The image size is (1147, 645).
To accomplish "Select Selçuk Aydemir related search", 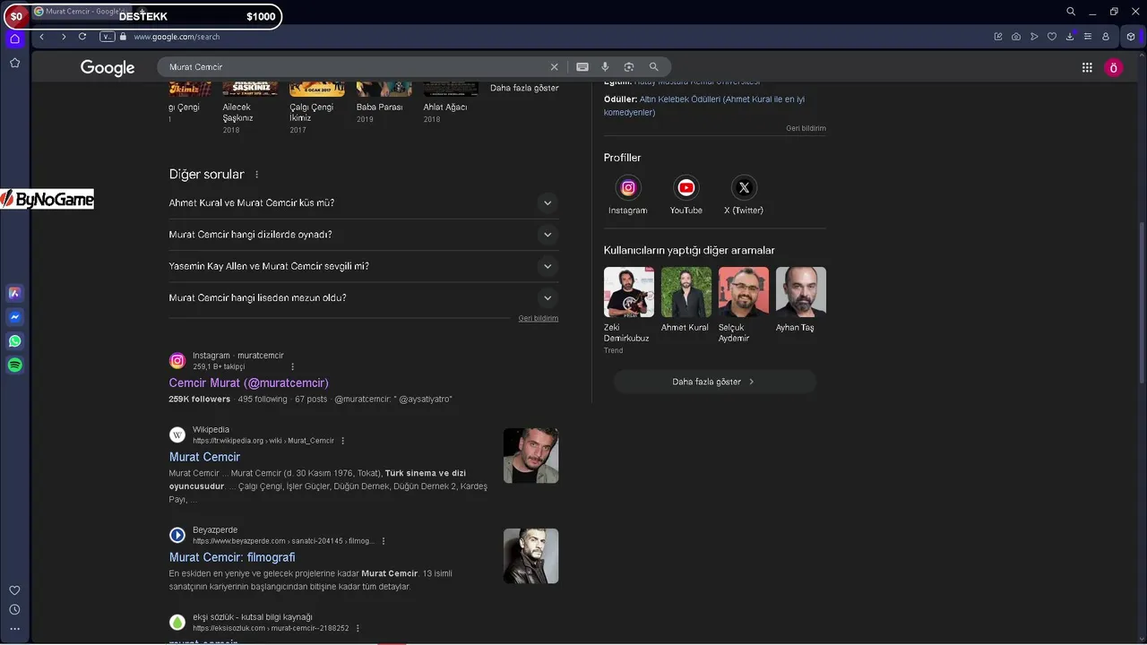I will click(x=743, y=305).
